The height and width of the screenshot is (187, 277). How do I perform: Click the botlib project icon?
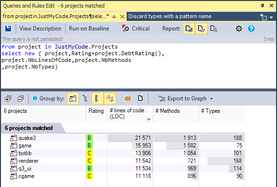click(x=14, y=153)
